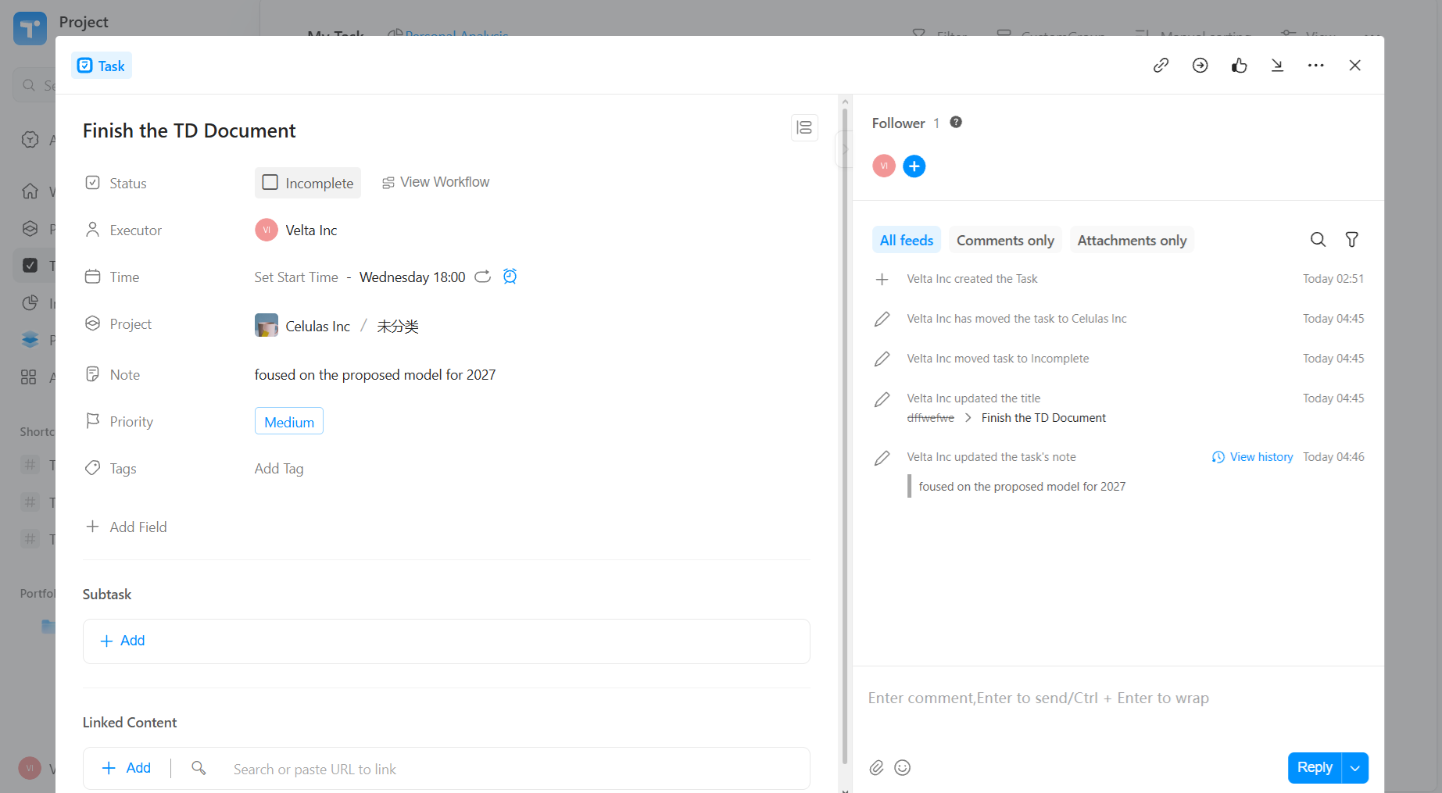The image size is (1442, 793).
Task: Open the reminder alarm clock icon
Action: (510, 276)
